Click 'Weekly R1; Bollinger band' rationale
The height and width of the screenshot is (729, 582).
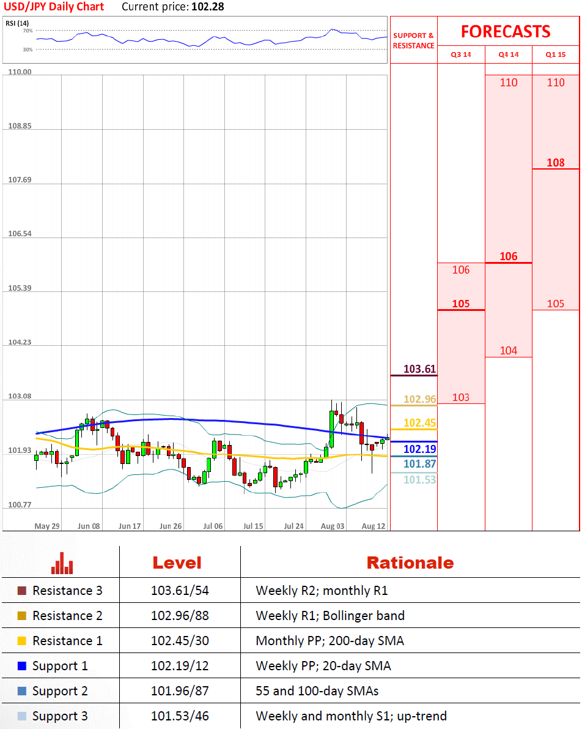(330, 616)
